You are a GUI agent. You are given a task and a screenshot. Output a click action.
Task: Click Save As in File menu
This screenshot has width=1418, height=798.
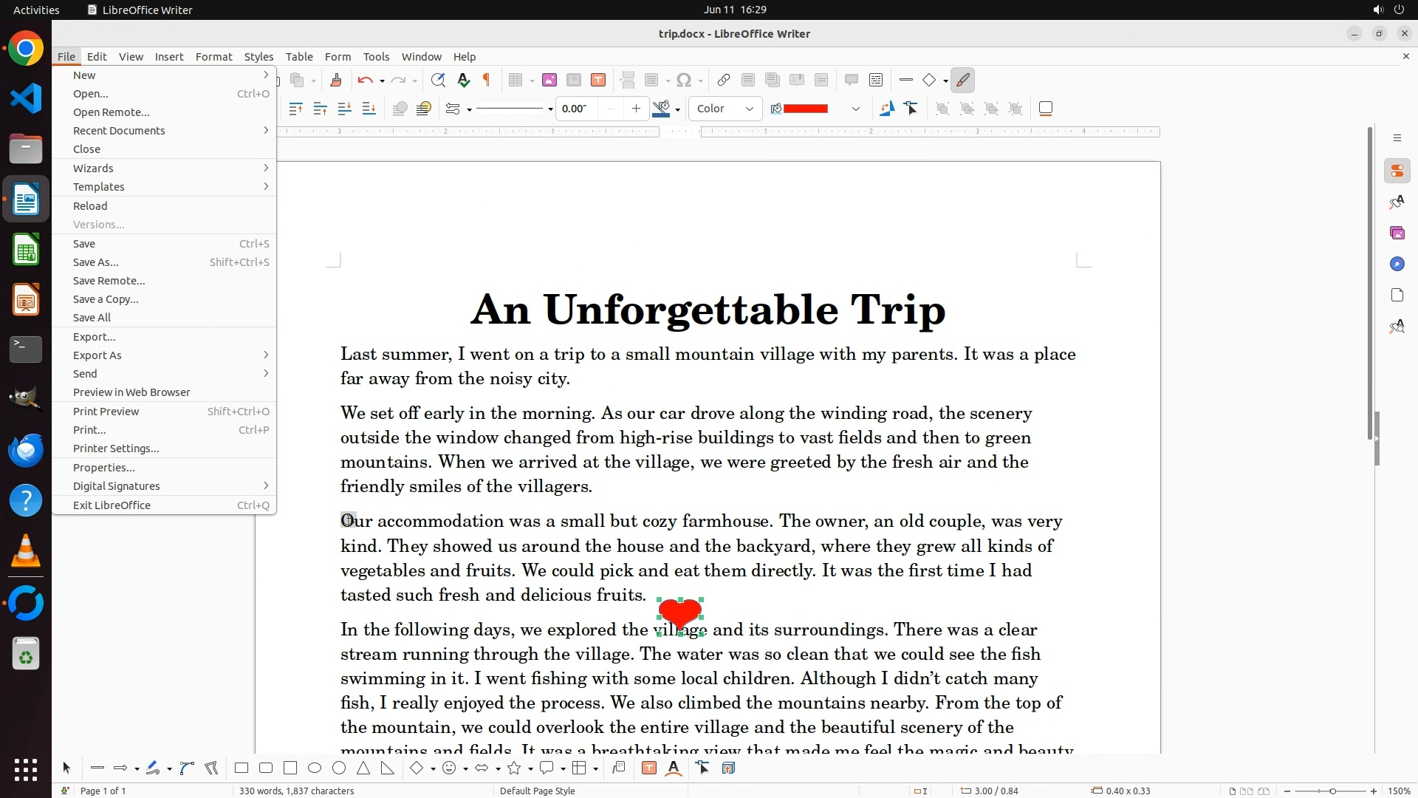95,262
